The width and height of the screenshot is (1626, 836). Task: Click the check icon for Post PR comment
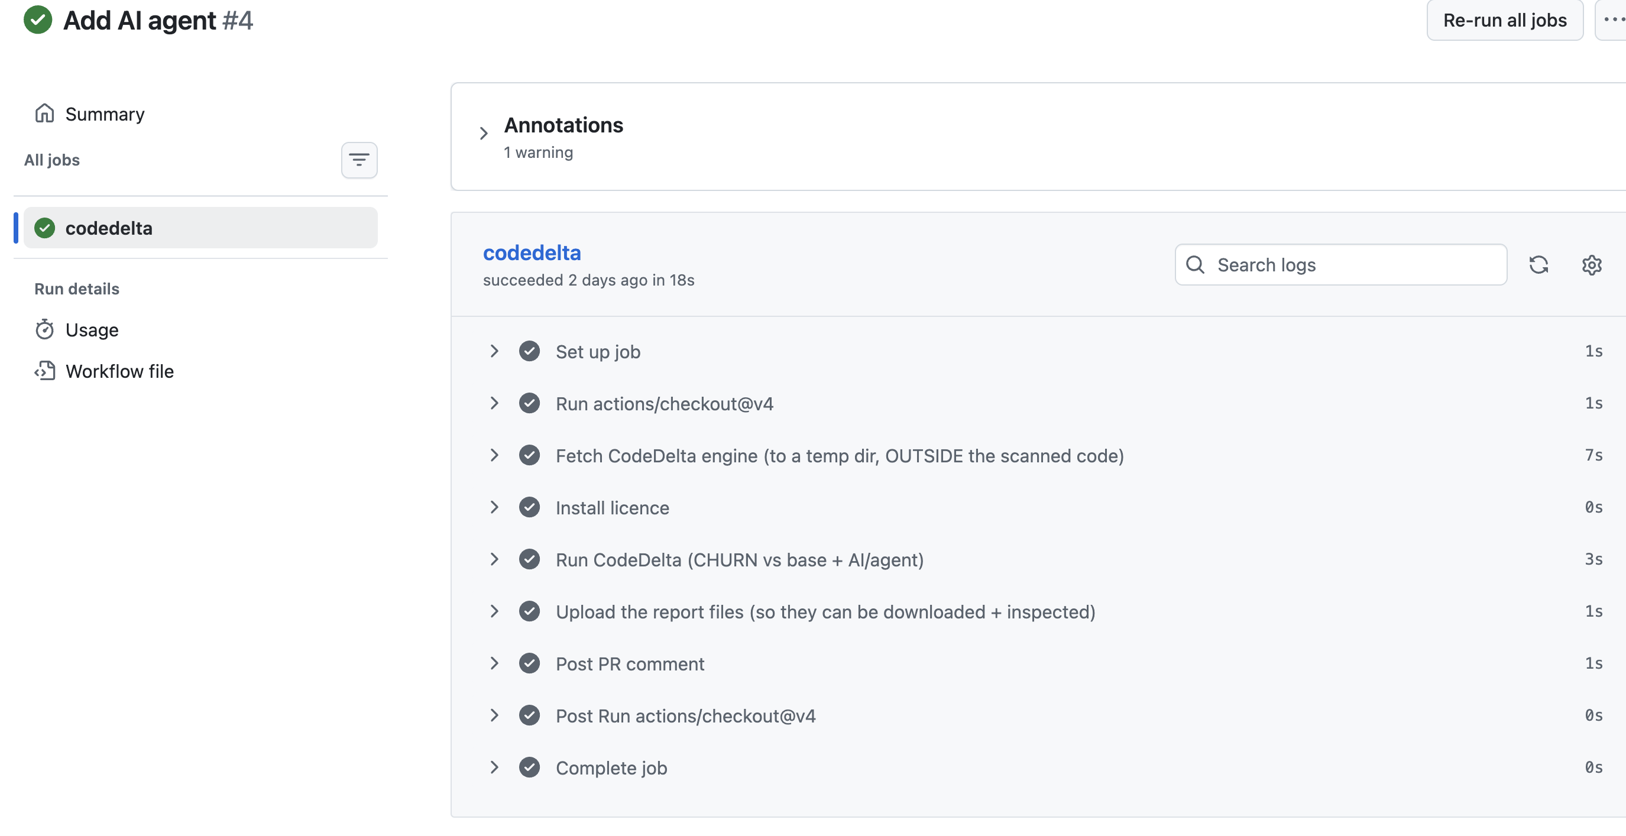[x=529, y=663]
